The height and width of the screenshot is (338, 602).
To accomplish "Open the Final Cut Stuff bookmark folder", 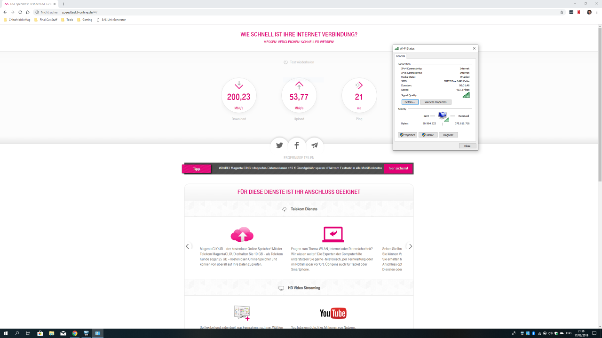I will [x=46, y=20].
